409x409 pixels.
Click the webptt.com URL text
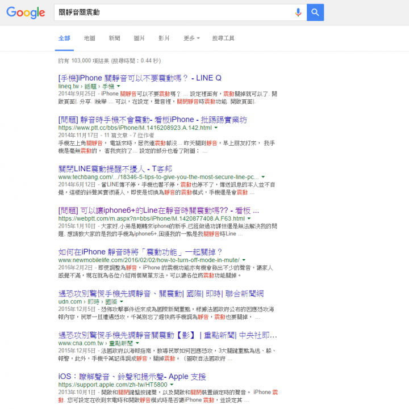tap(152, 218)
